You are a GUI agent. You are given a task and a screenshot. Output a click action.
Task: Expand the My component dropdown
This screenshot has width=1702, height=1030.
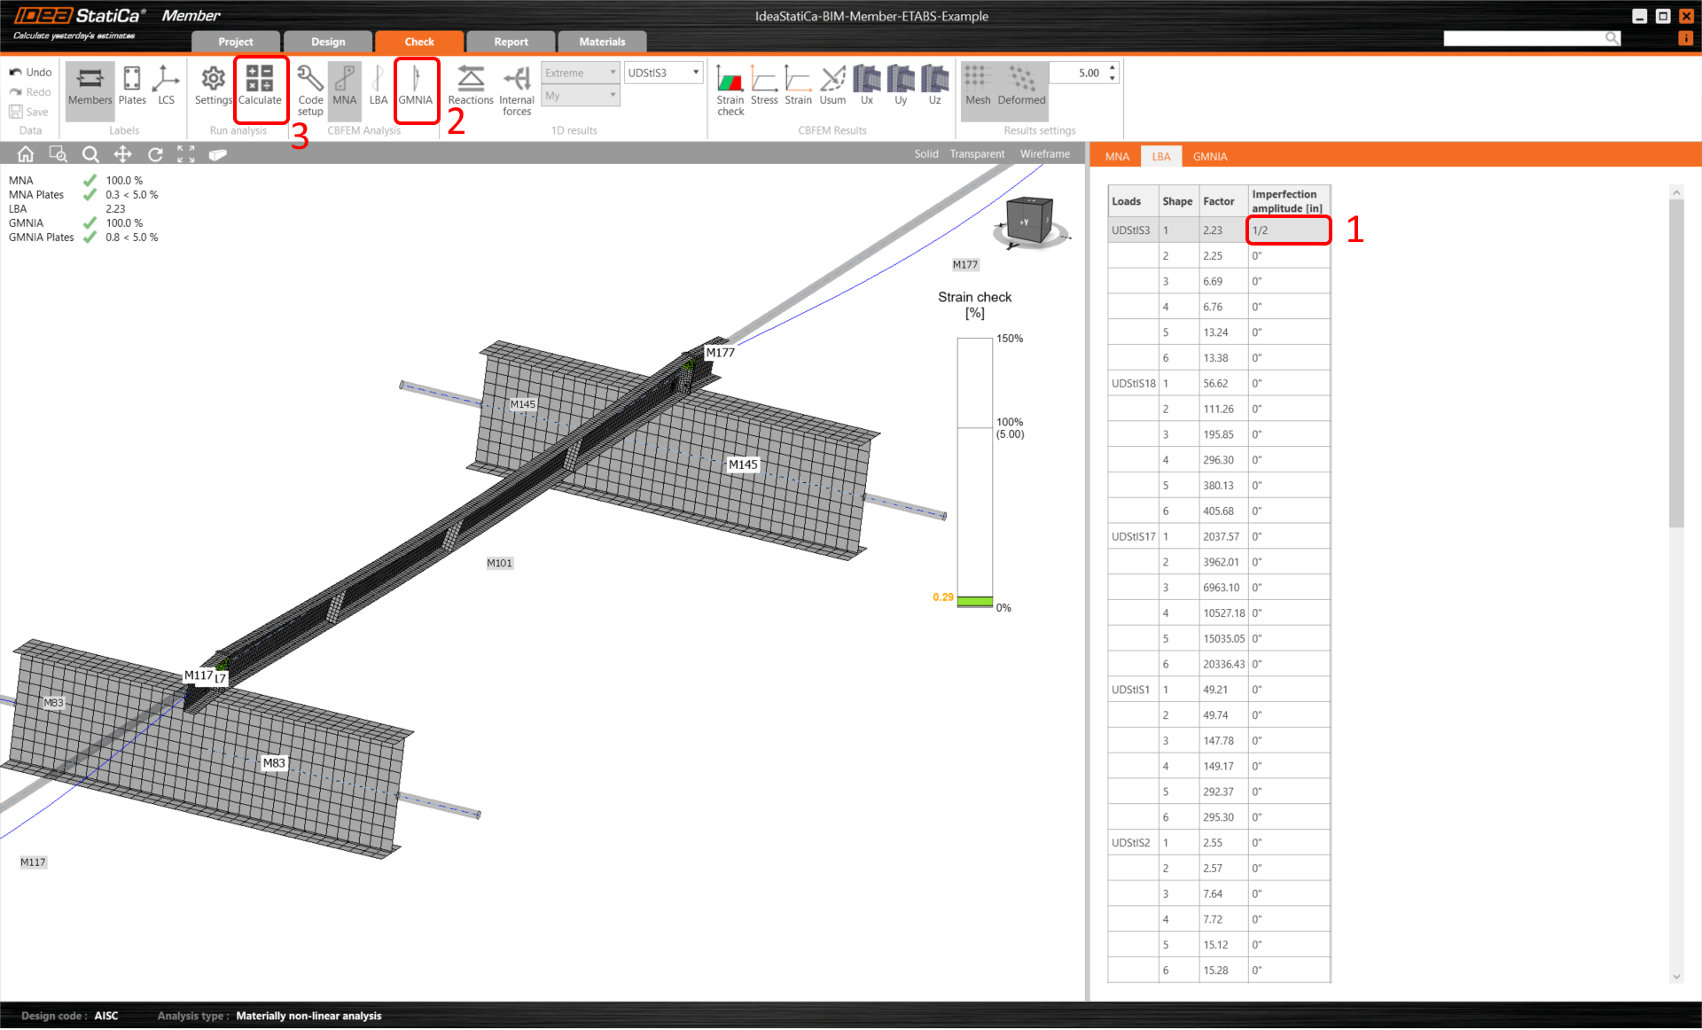coord(581,96)
